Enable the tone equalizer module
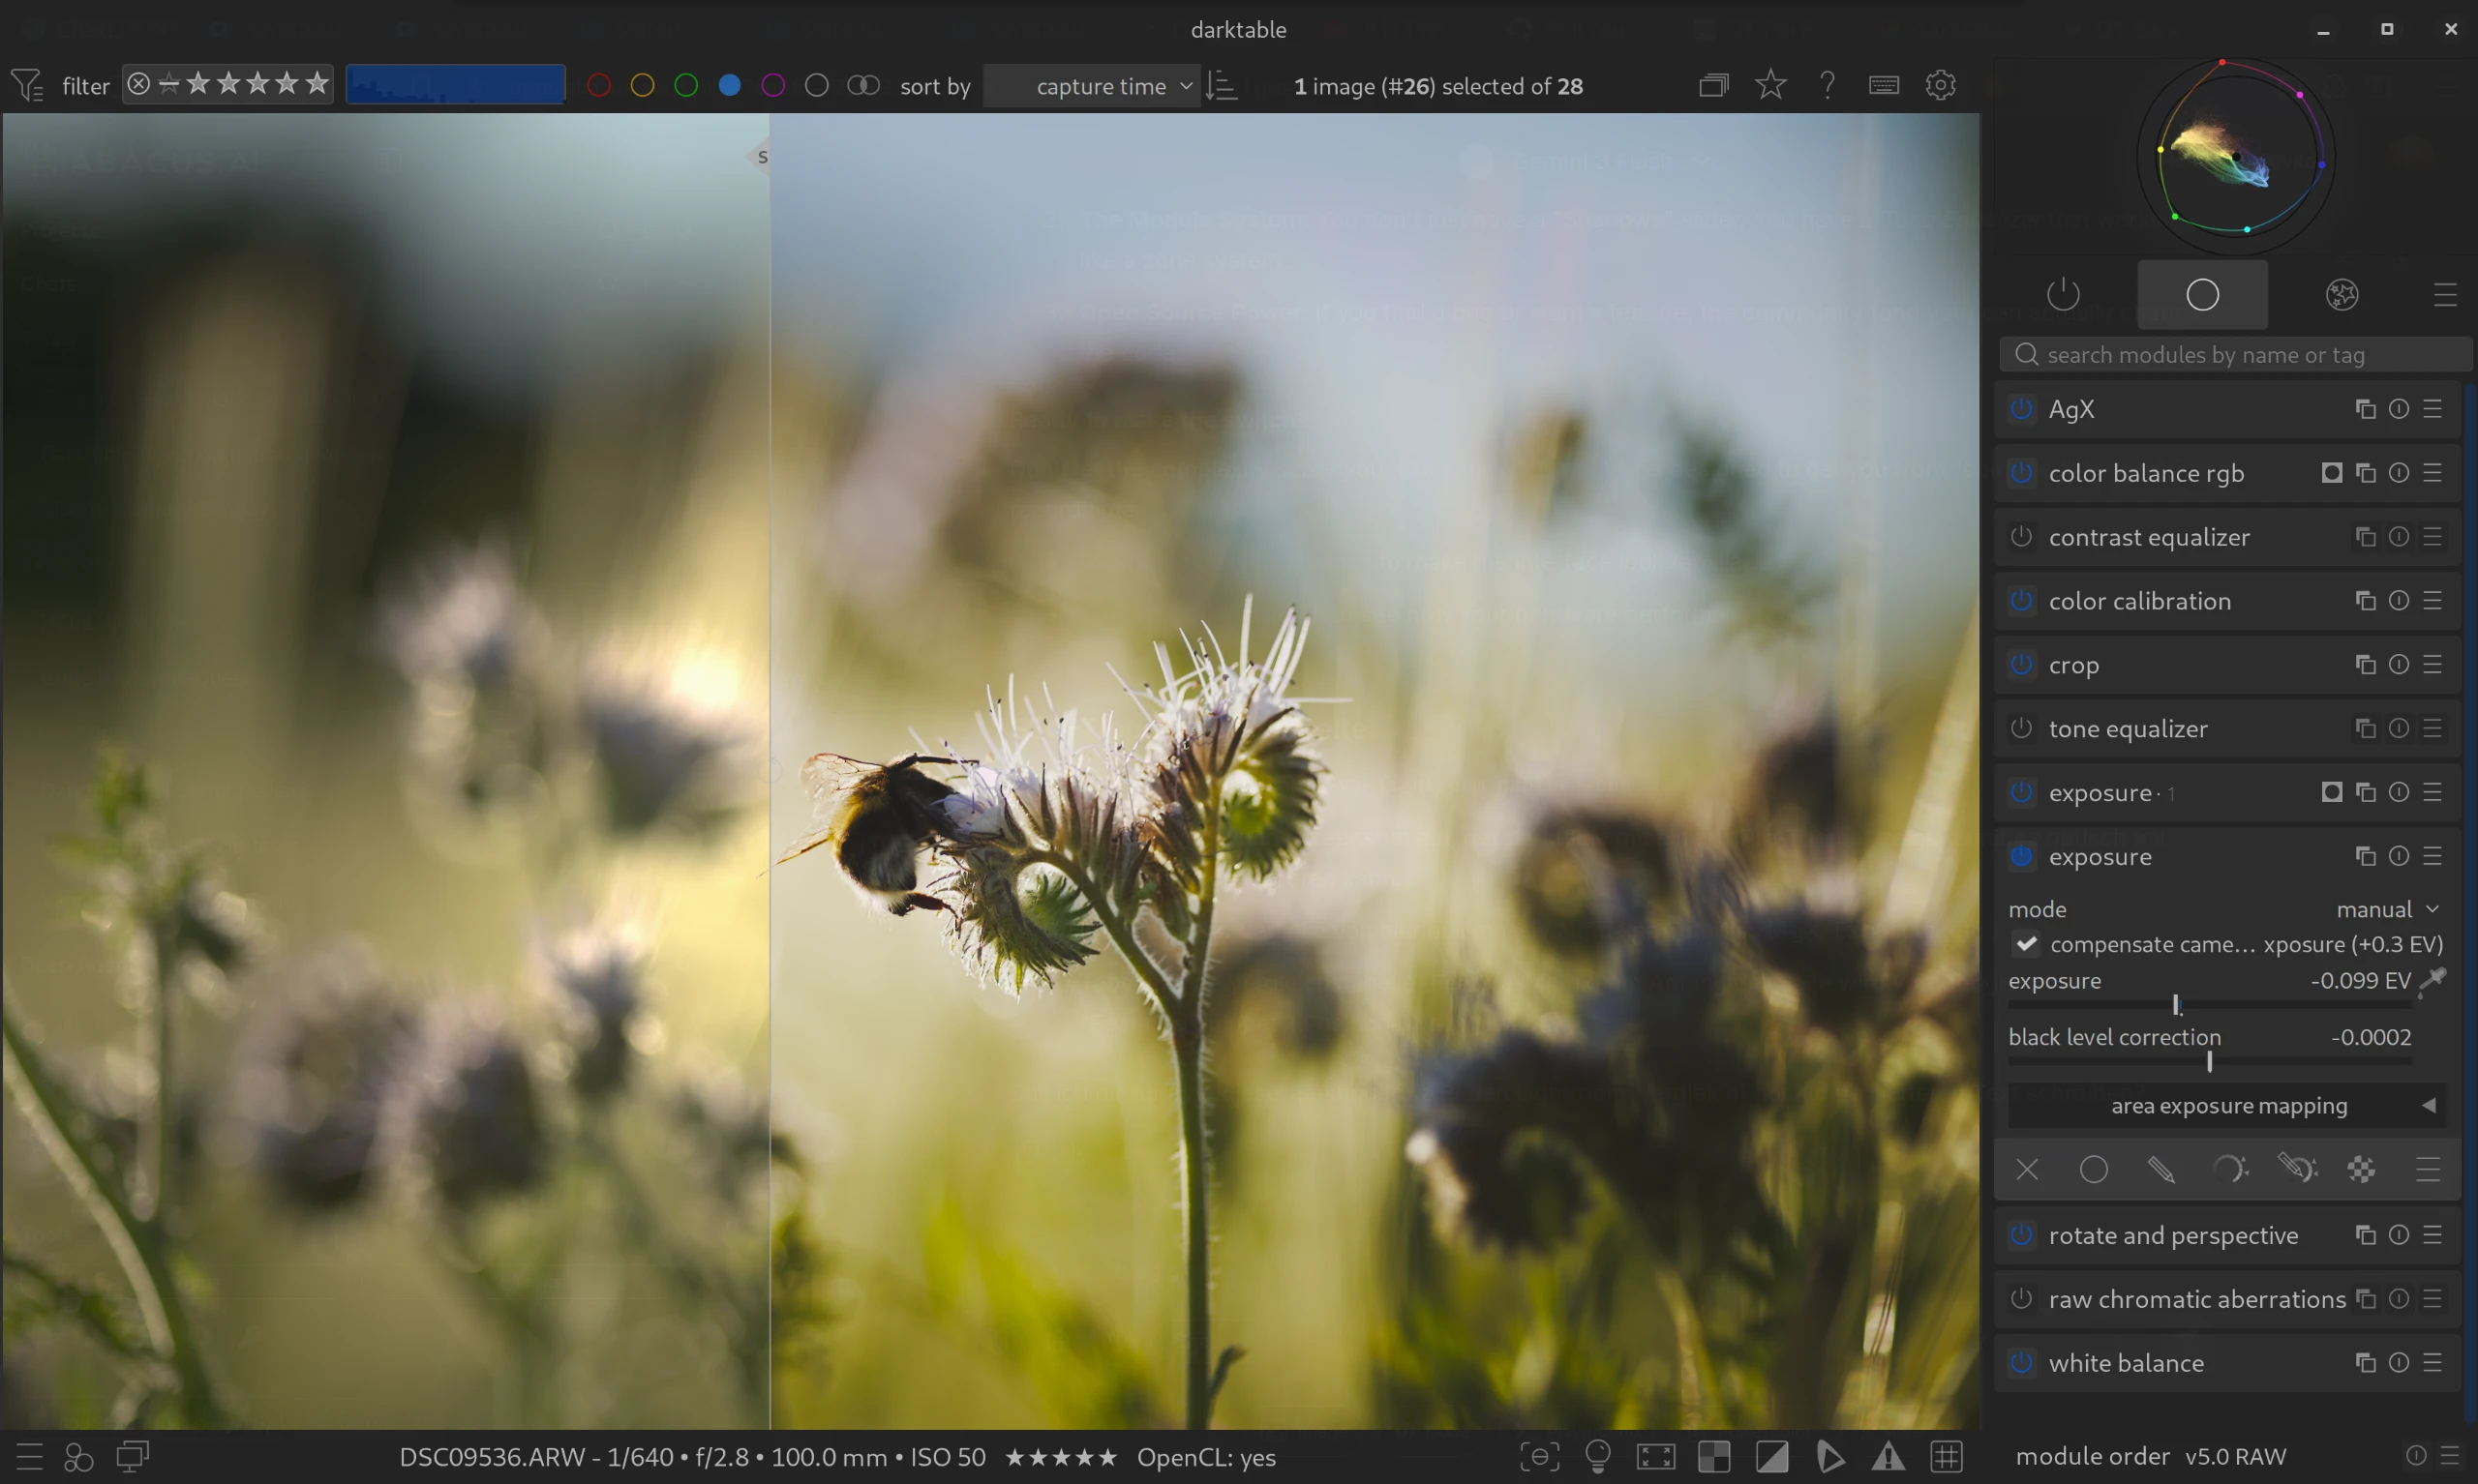Image resolution: width=2478 pixels, height=1484 pixels. 2021,729
